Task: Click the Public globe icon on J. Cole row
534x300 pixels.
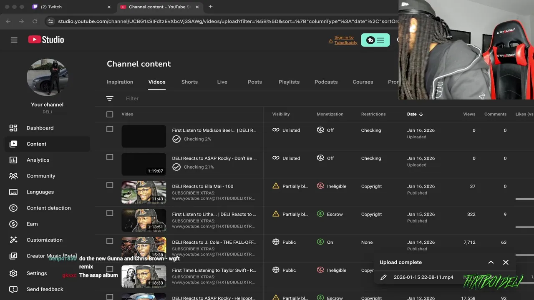Action: [276, 242]
